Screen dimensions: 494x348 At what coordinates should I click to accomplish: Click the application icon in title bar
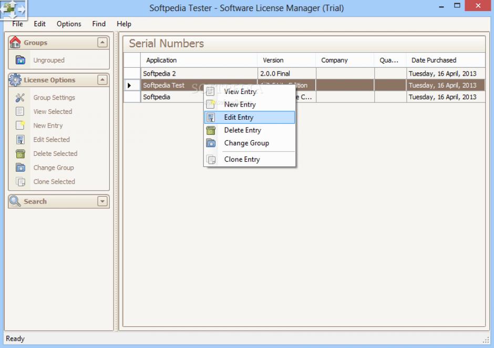tap(13, 9)
